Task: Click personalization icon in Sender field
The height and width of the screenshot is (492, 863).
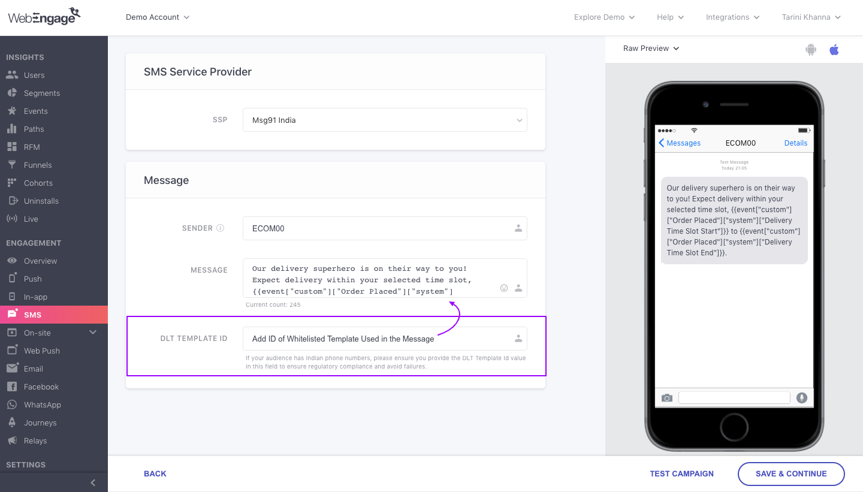Action: [x=518, y=228]
